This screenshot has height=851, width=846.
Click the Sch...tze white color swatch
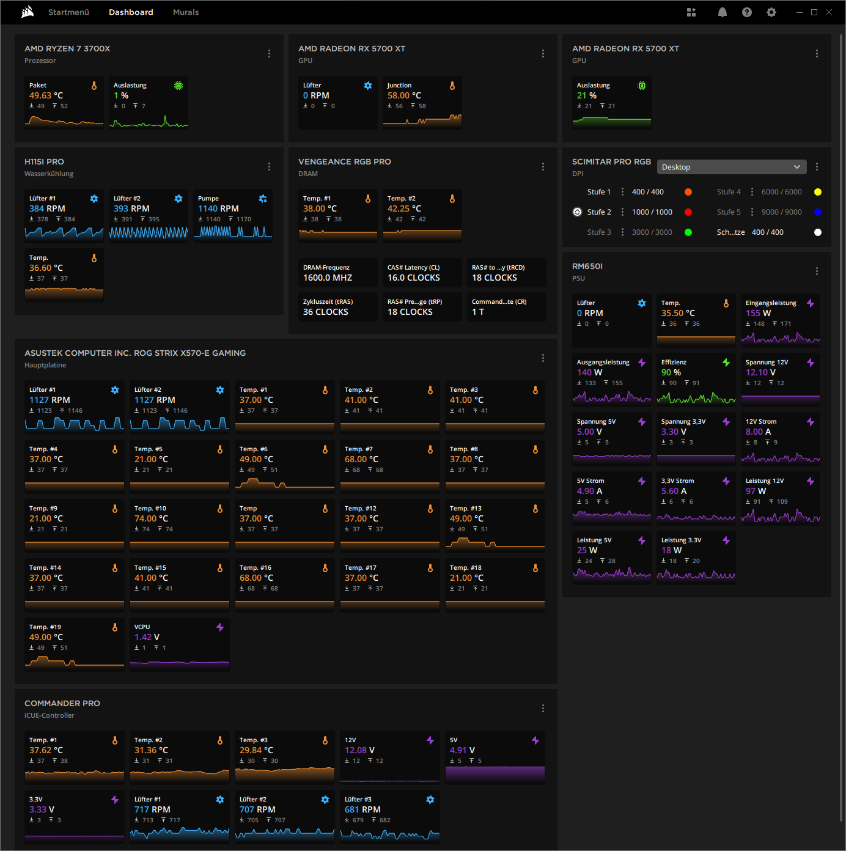(x=818, y=232)
